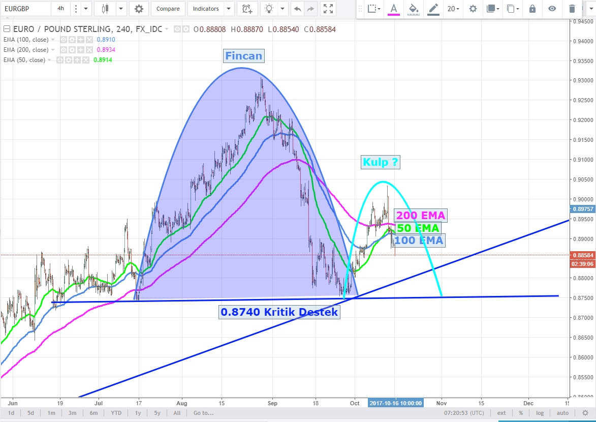
Task: Enter fullscreen mode
Action: (x=328, y=9)
